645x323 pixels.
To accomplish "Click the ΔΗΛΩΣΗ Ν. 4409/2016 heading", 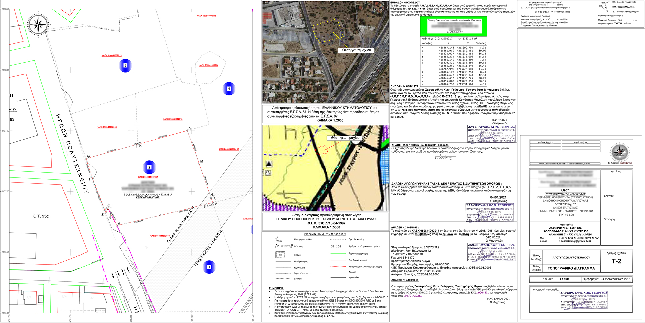I will click(x=405, y=280).
